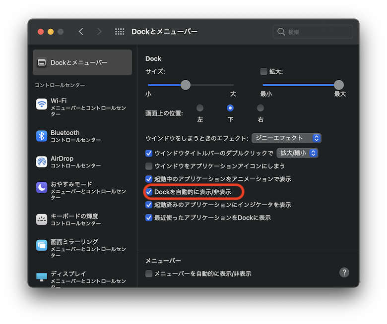This screenshot has width=387, height=324.
Task: Click the 最小 label under magnification slider
Action: 266,94
